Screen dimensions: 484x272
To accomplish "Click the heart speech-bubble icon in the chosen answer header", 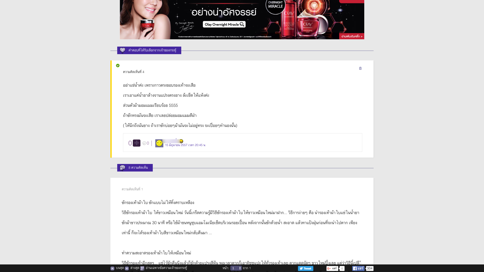I will click(x=123, y=50).
